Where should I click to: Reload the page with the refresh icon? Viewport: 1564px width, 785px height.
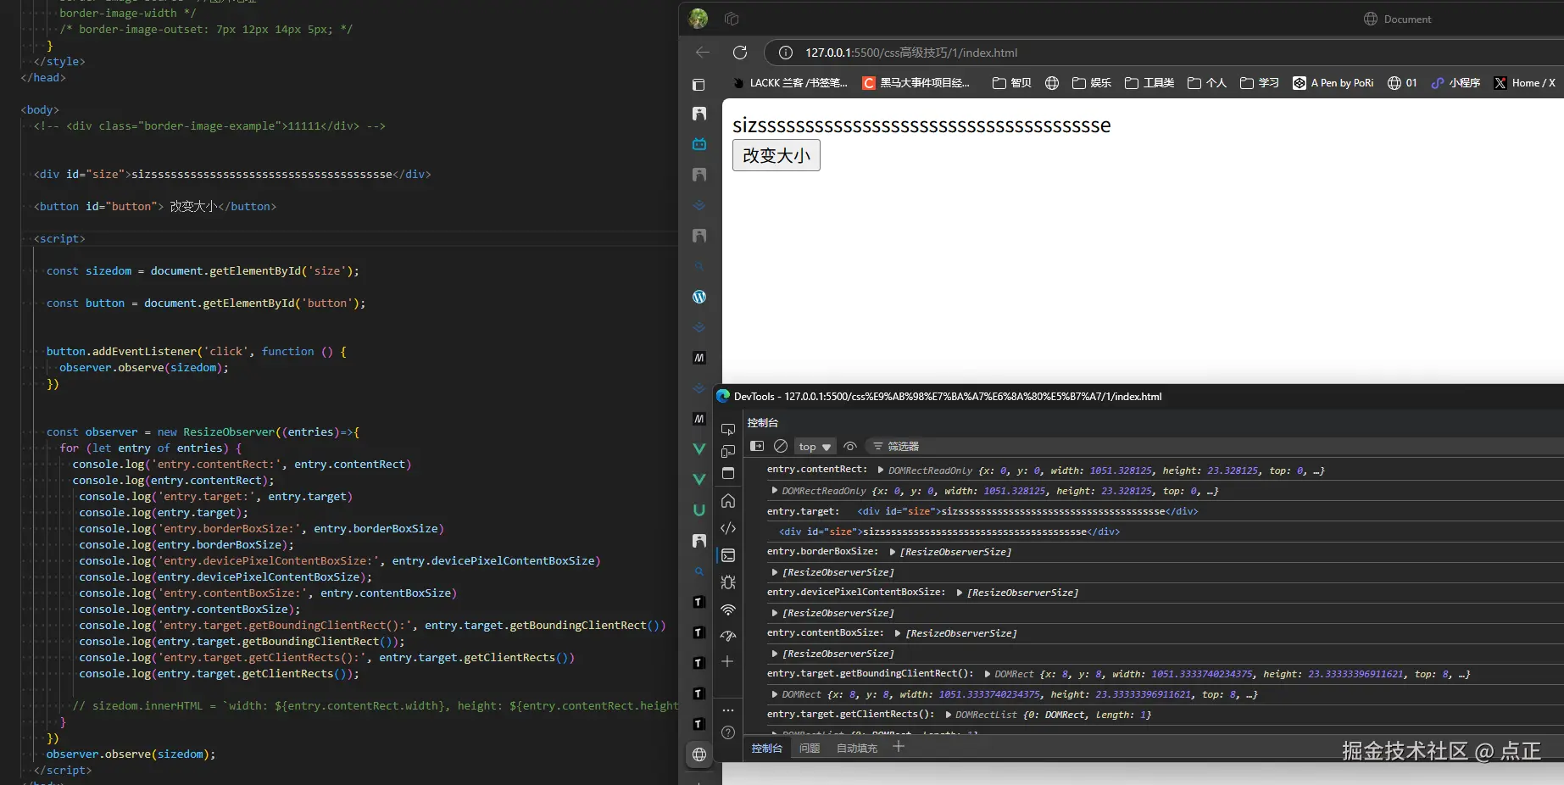[739, 53]
